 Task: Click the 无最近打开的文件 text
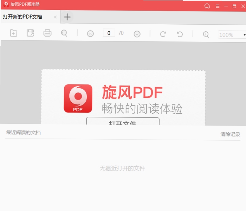pyautogui.click(x=122, y=168)
